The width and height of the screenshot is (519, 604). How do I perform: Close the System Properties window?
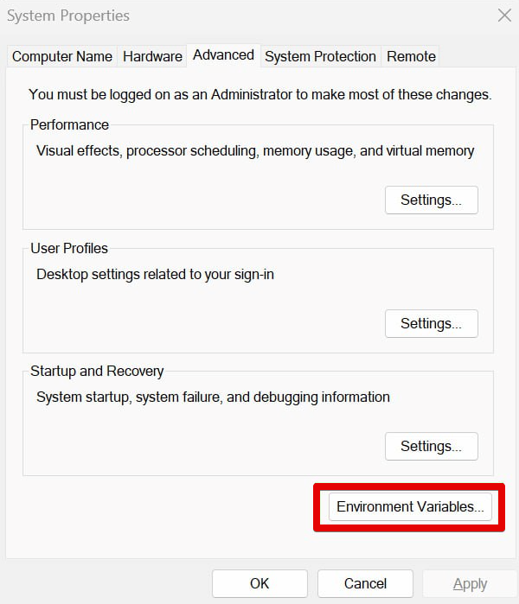(x=504, y=15)
